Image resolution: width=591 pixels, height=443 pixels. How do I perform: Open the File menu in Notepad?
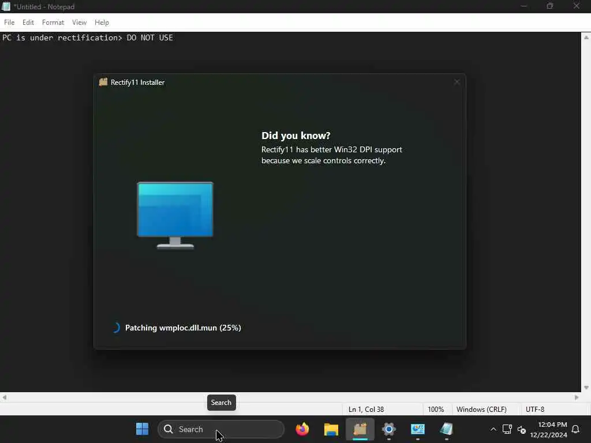coord(9,22)
